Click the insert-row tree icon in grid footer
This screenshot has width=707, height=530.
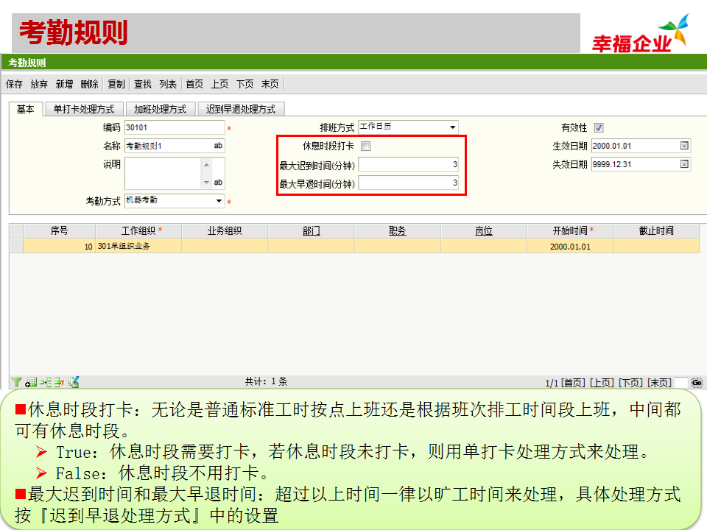coord(45,382)
